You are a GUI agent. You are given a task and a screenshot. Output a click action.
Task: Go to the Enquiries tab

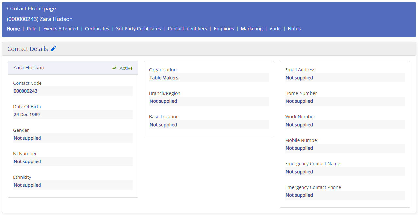pyautogui.click(x=224, y=29)
